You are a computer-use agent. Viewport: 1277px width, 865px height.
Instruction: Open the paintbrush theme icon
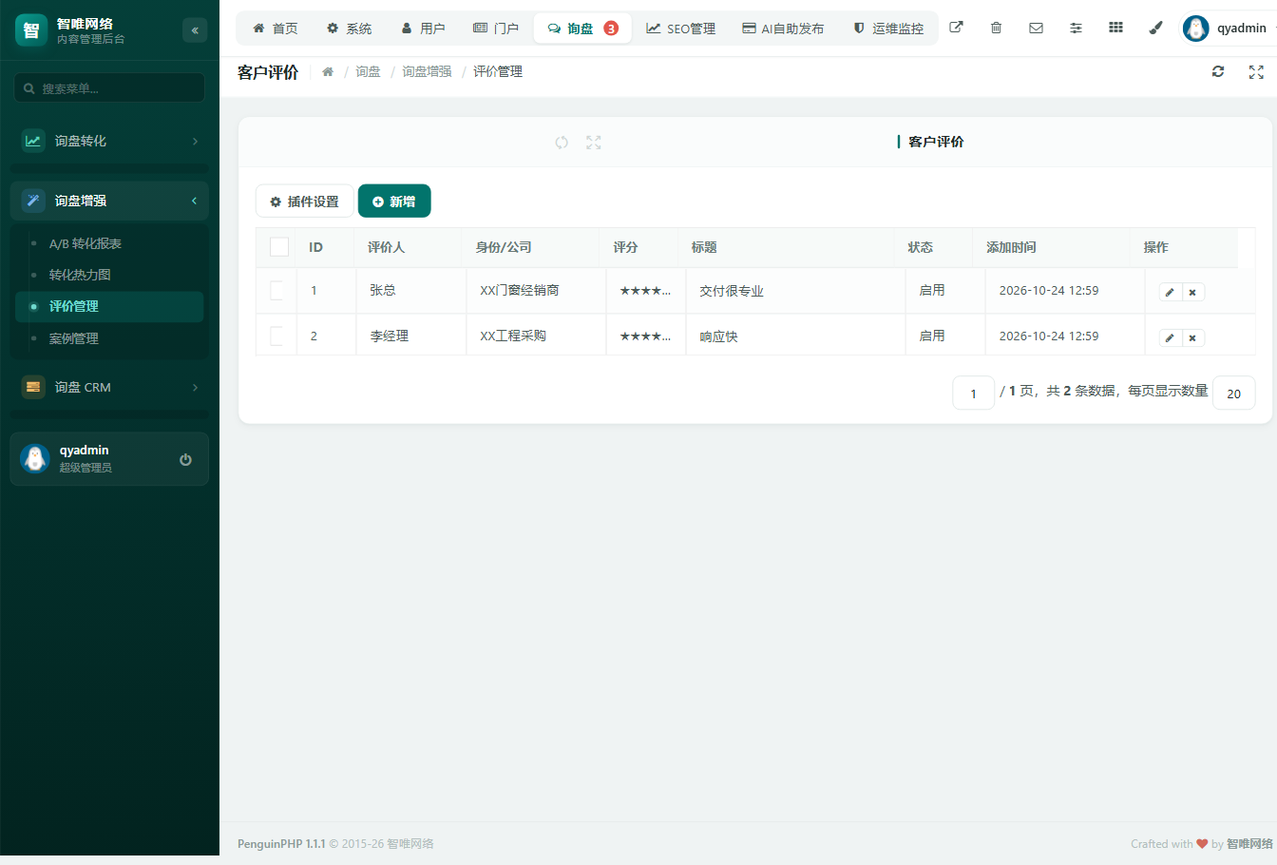point(1155,28)
